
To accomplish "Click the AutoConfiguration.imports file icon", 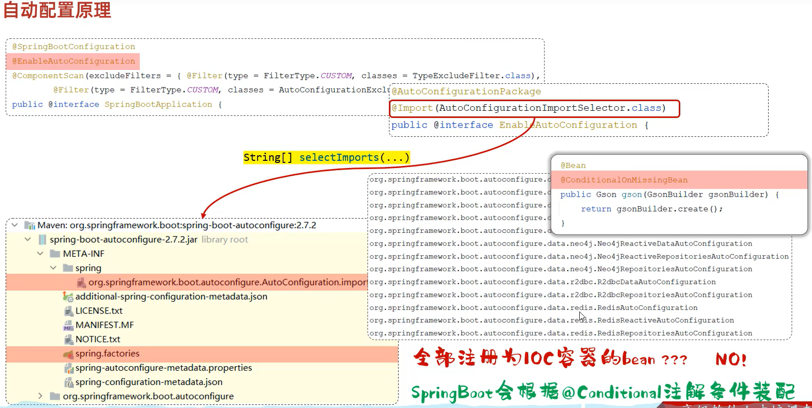I will click(x=81, y=282).
